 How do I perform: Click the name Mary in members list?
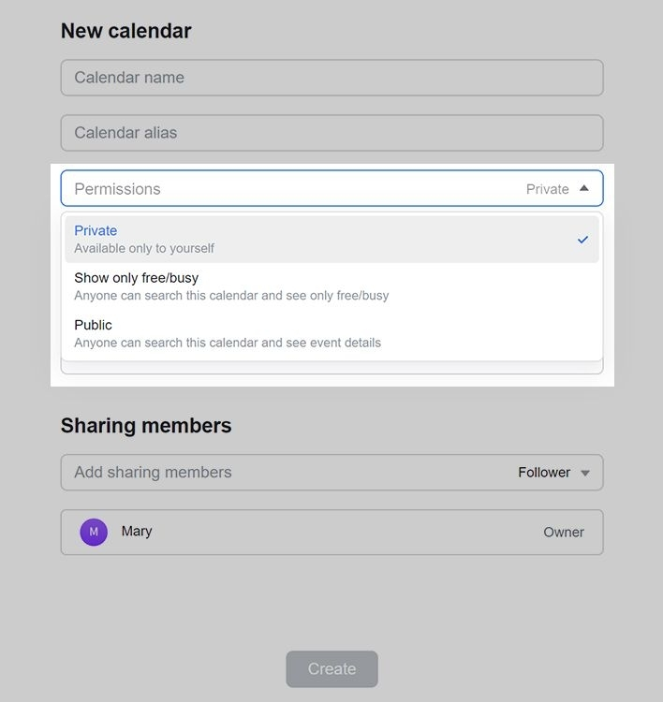tap(137, 531)
